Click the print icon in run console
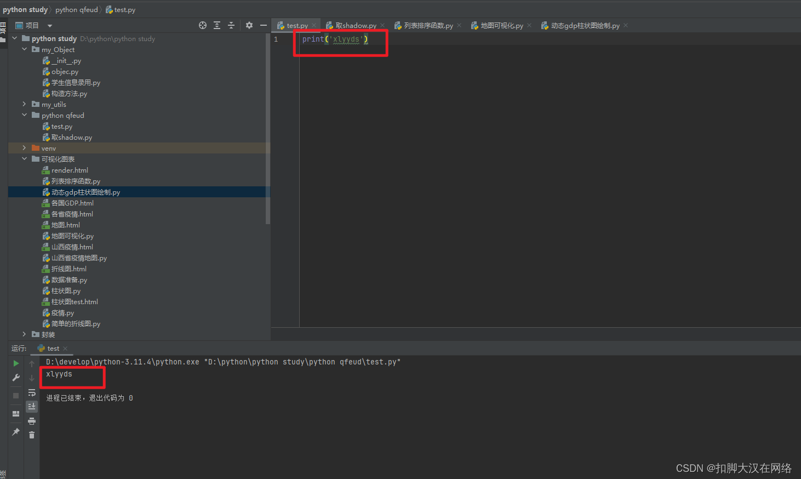 pyautogui.click(x=32, y=421)
